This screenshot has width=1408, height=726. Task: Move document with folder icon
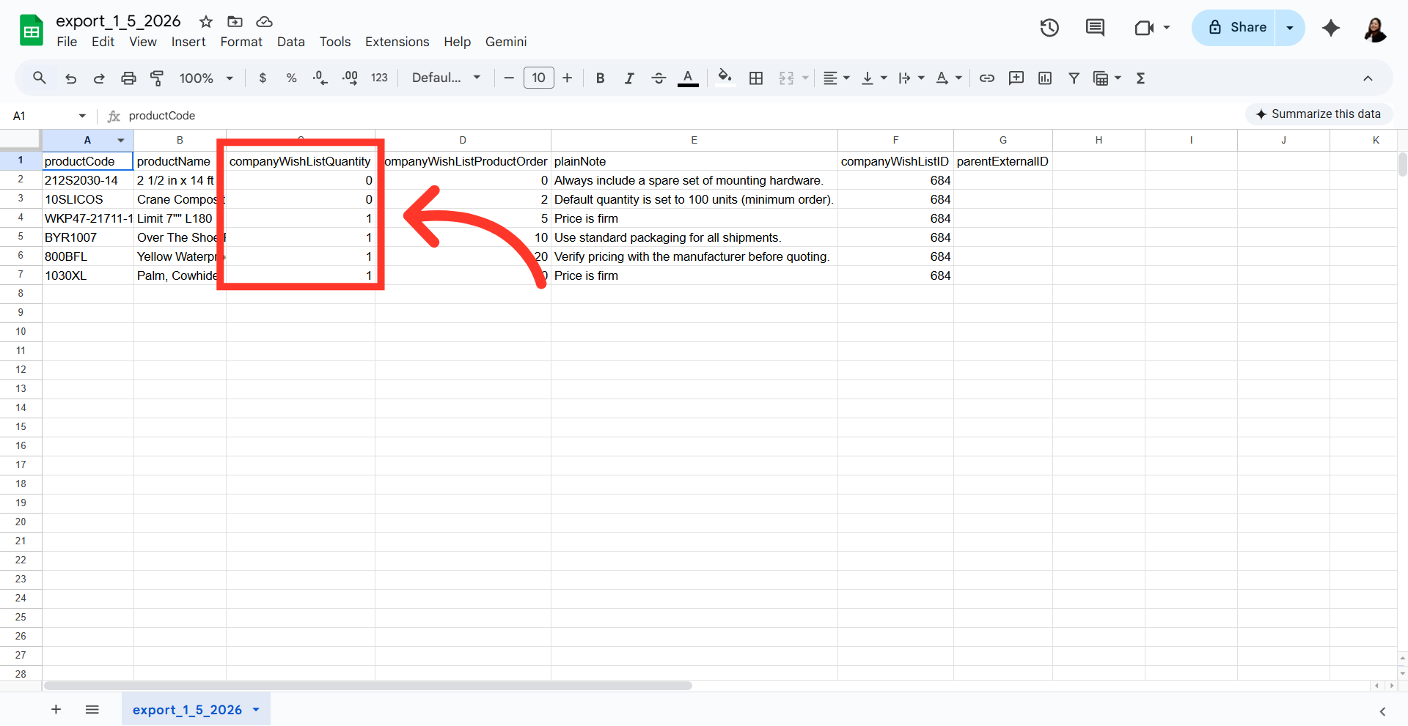click(x=235, y=21)
